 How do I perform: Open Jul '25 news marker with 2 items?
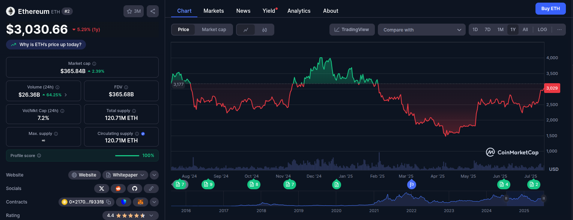(x=534, y=184)
